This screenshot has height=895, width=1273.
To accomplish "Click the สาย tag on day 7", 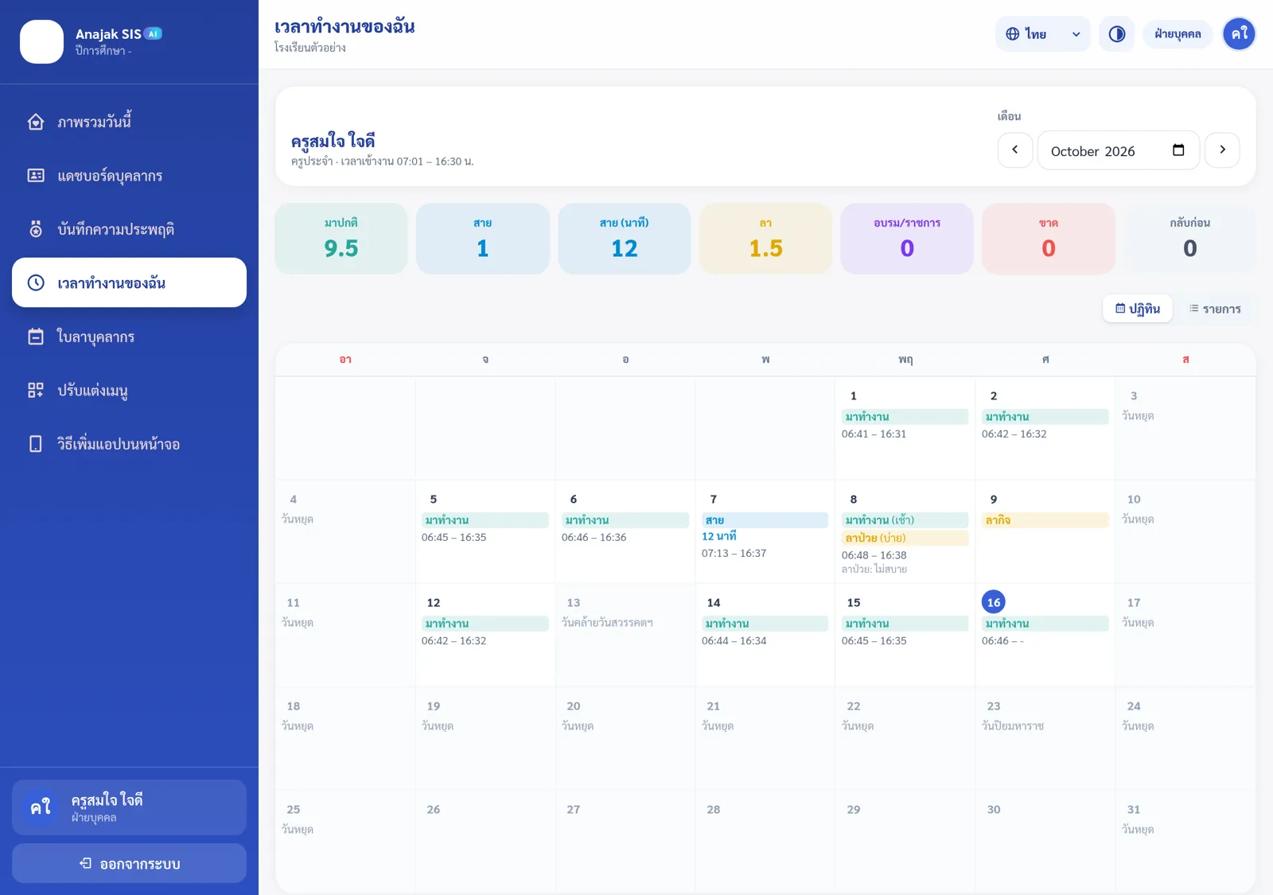I will click(765, 520).
